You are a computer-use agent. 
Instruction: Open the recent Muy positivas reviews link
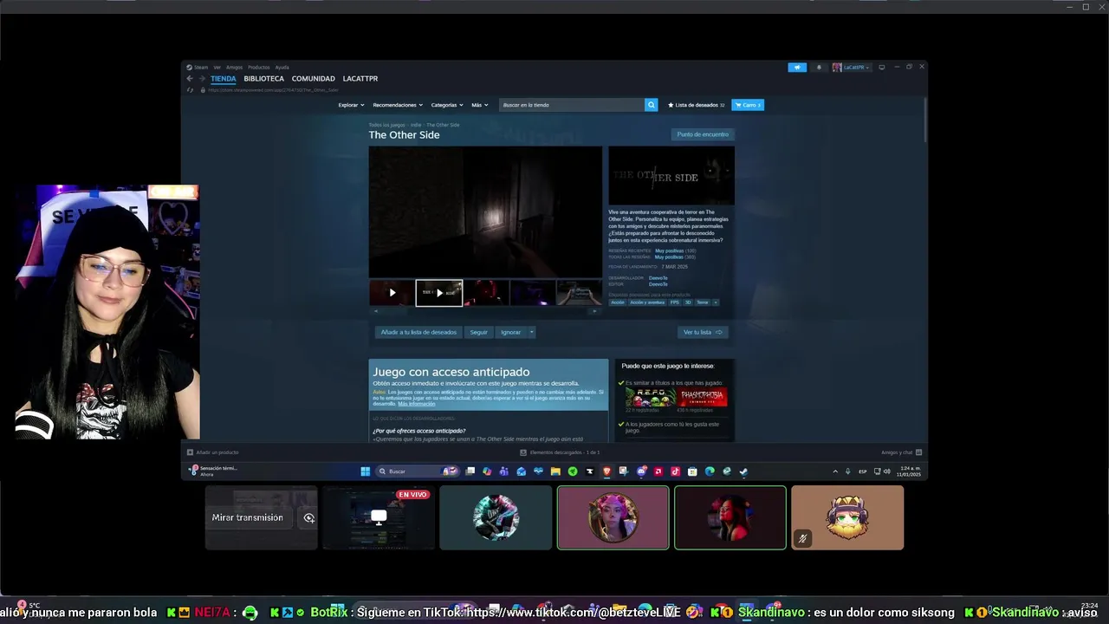pos(669,250)
